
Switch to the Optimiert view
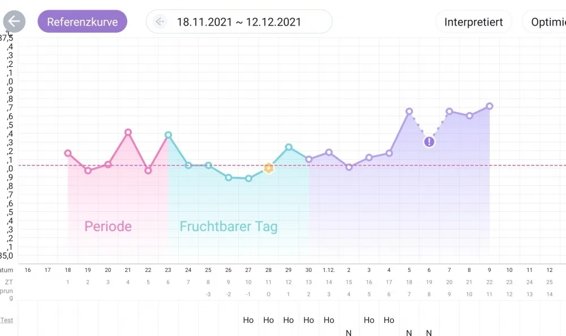(x=544, y=22)
